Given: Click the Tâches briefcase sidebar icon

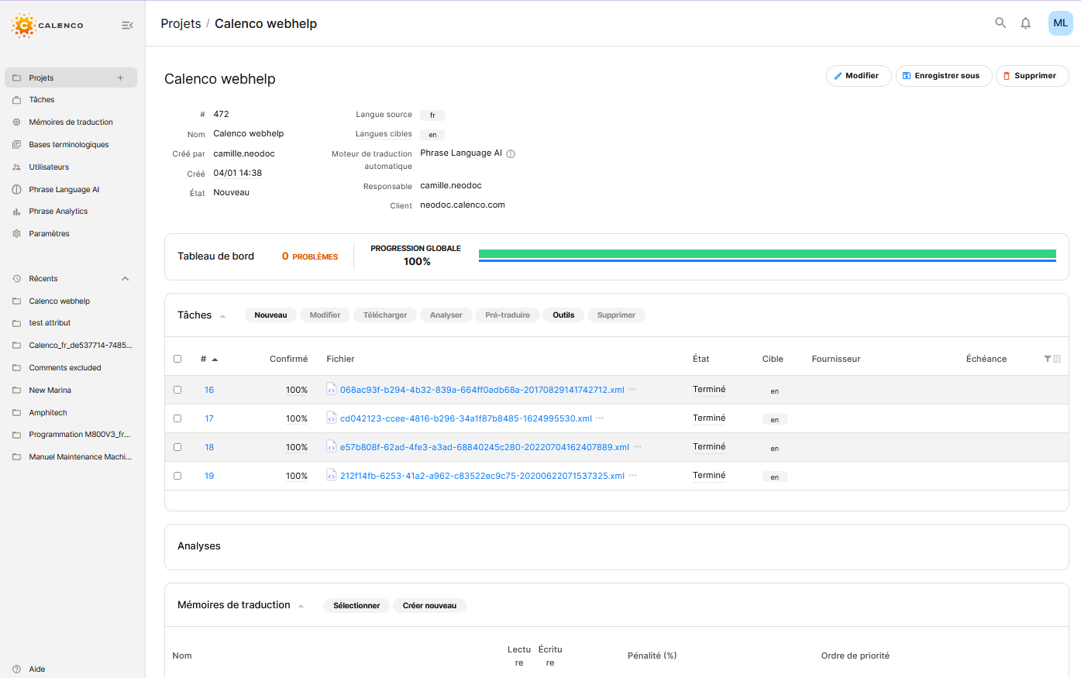Looking at the screenshot, I should pos(16,100).
